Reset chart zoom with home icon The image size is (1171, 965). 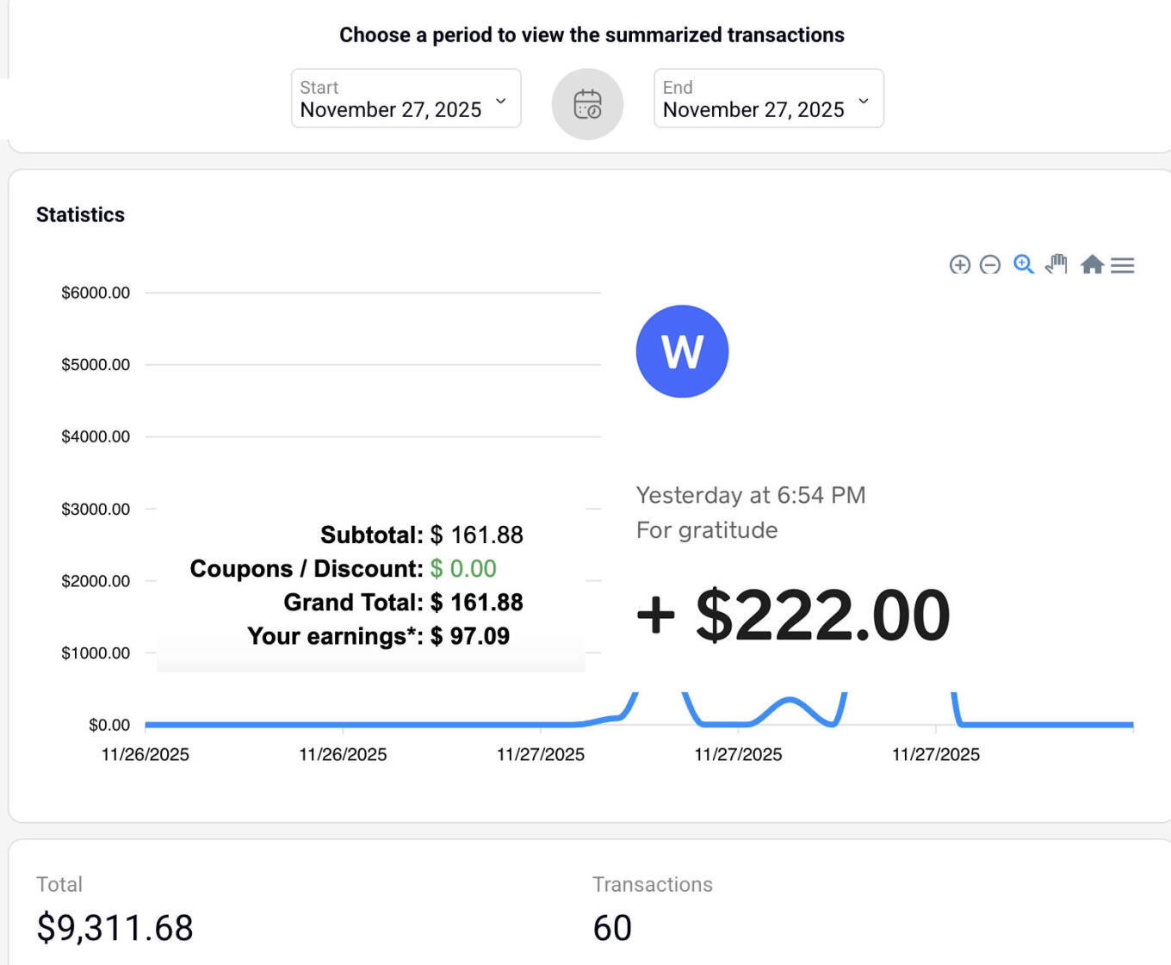(x=1092, y=264)
